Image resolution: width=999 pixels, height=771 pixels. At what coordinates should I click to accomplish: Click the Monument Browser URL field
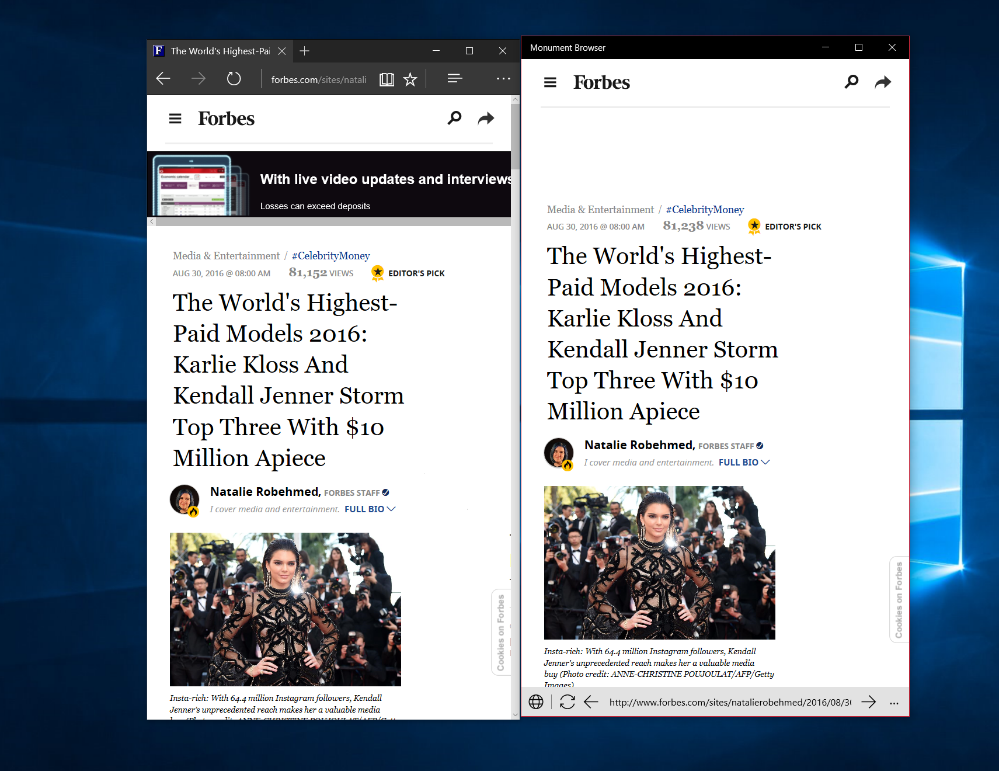[x=730, y=702]
